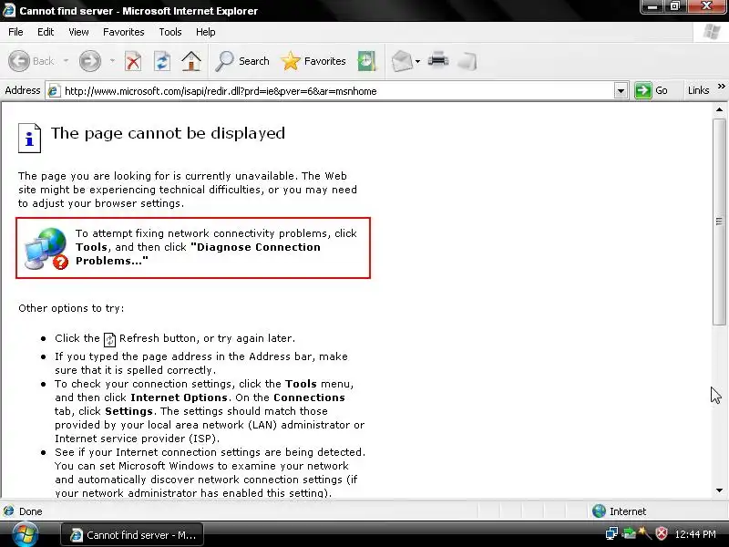Click the green Go button
The image size is (729, 547).
(652, 90)
